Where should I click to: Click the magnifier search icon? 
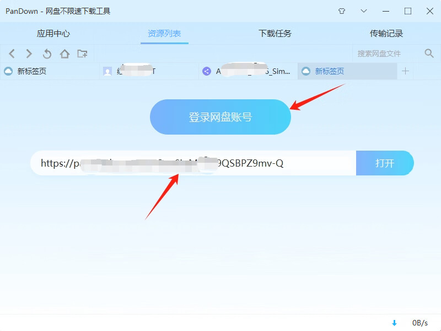click(x=429, y=53)
